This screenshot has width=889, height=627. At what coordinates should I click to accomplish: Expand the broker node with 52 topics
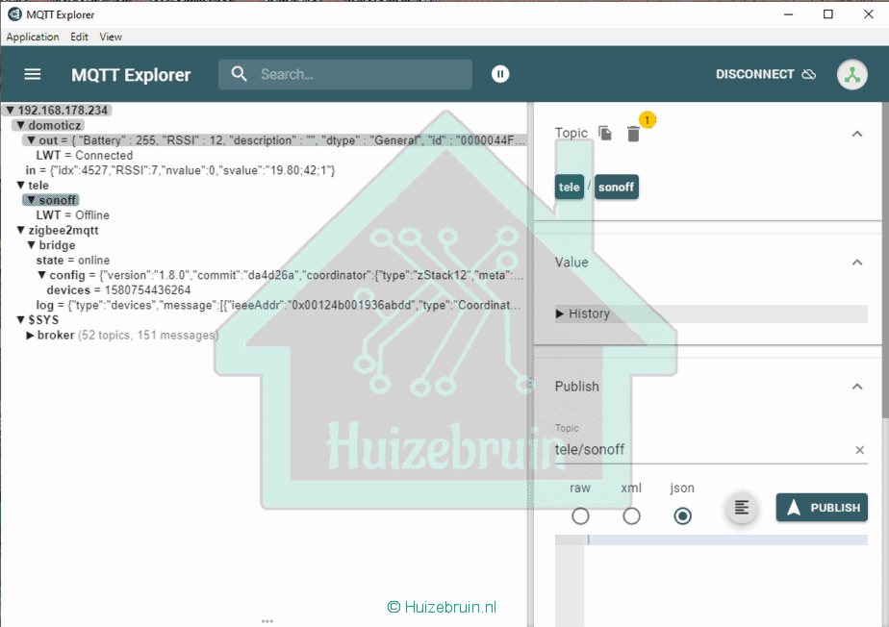coord(30,335)
